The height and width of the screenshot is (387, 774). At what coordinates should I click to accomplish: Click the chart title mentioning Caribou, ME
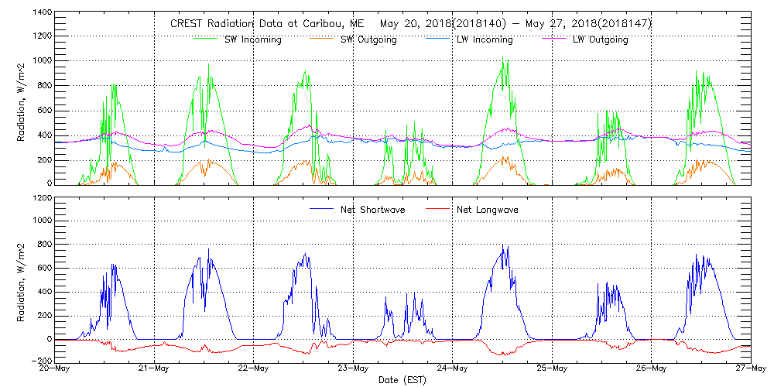point(411,24)
